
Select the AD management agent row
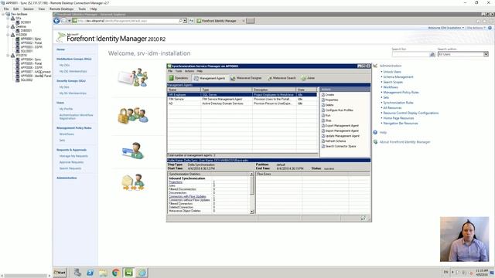(x=242, y=103)
